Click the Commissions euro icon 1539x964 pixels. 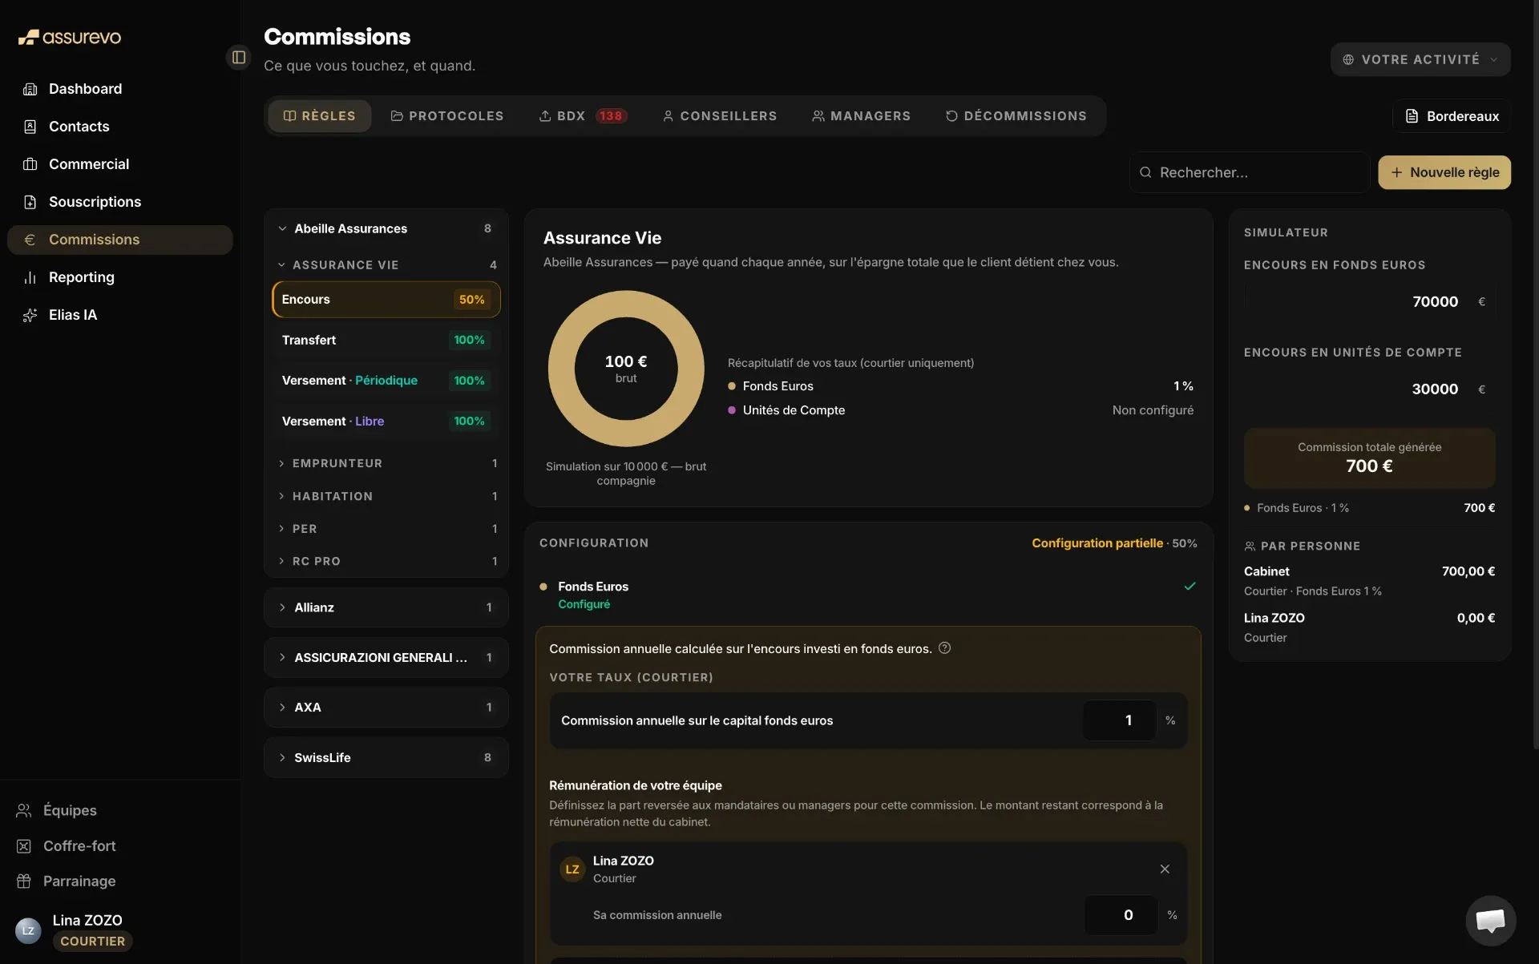[30, 240]
